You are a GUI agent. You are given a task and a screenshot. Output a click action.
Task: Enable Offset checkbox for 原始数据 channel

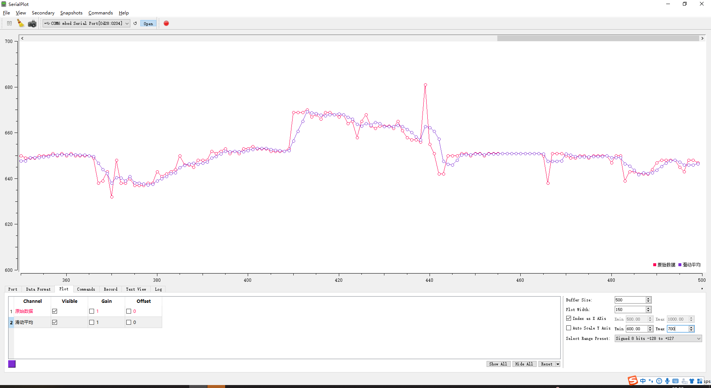(x=129, y=311)
